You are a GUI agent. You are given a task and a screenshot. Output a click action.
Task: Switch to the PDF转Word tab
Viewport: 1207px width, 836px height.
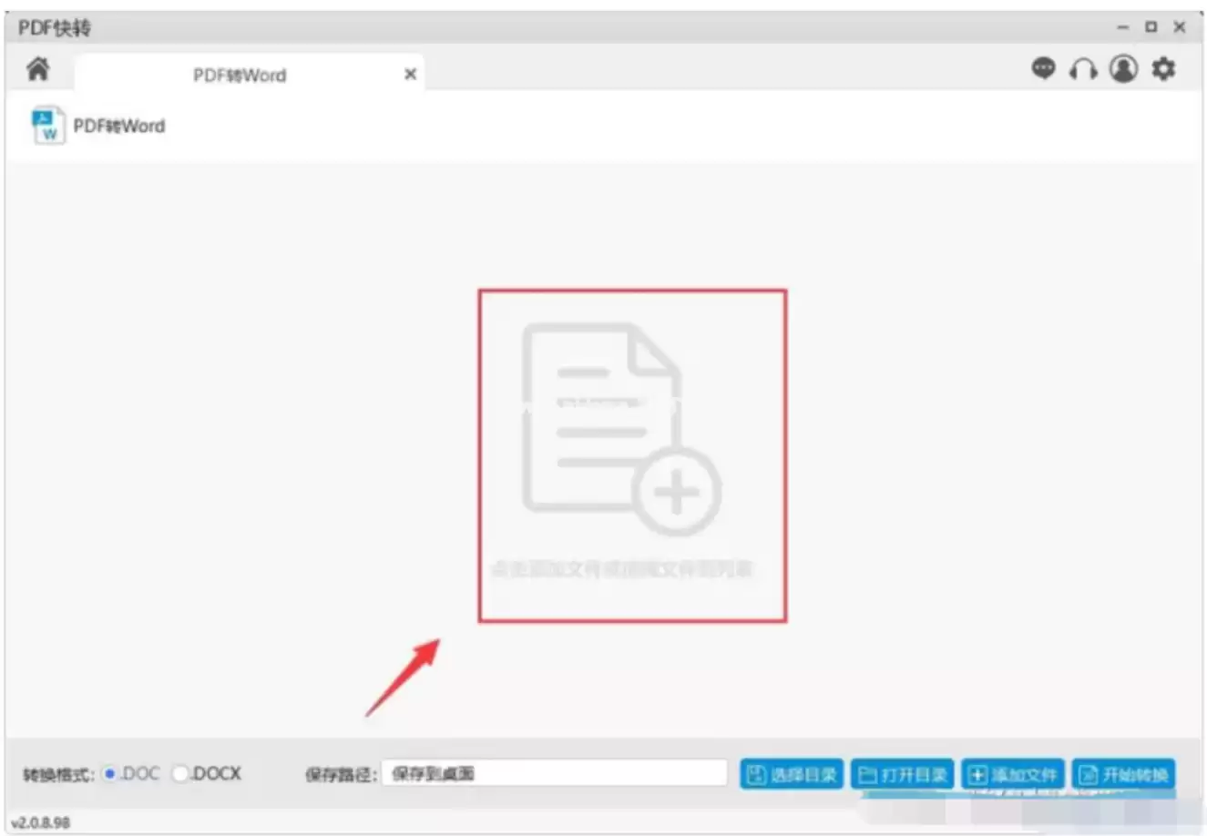(x=239, y=76)
